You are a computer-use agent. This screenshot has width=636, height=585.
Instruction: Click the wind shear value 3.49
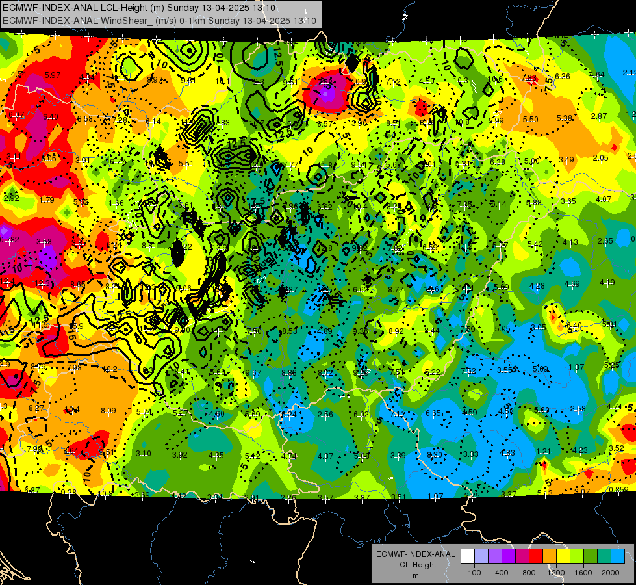(x=566, y=159)
